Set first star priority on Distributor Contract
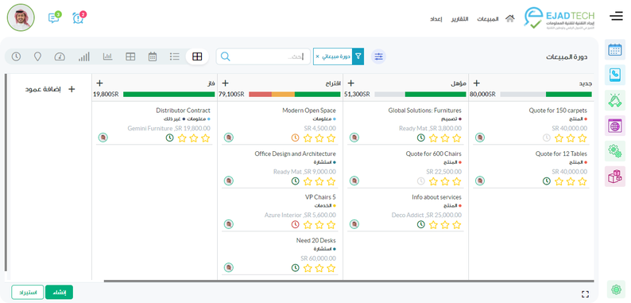 pyautogui.click(x=206, y=138)
